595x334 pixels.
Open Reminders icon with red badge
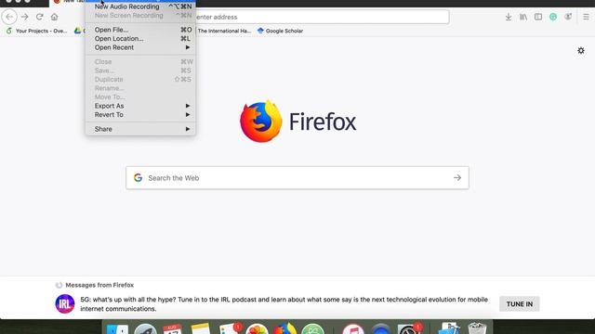[x=230, y=328]
